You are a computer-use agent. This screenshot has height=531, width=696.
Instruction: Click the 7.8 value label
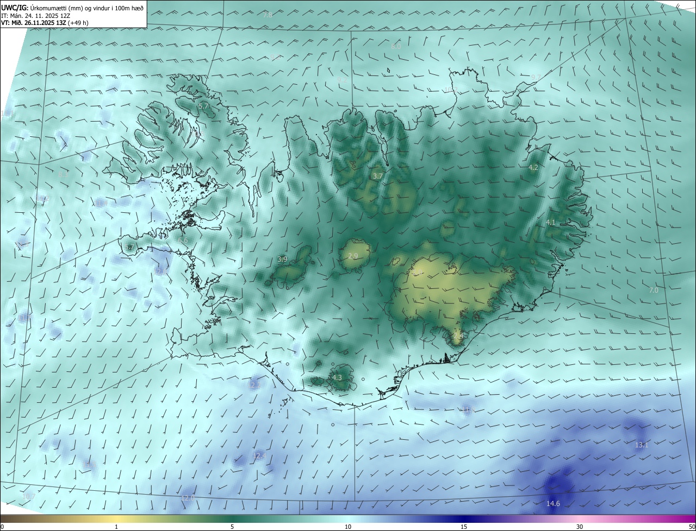(268, 15)
